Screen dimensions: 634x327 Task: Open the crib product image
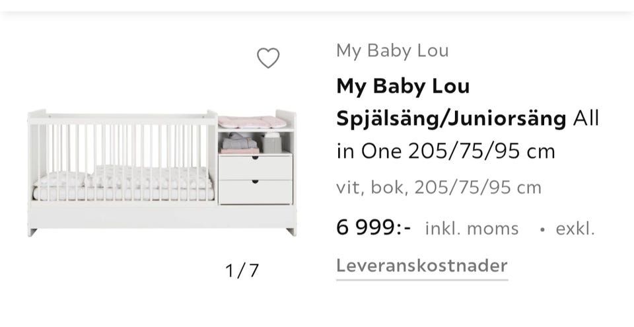(x=162, y=172)
